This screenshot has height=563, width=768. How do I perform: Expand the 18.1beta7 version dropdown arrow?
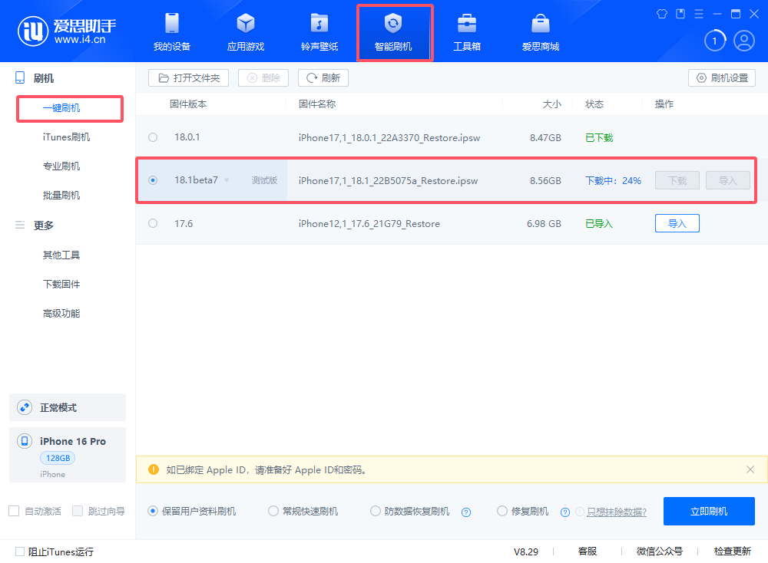tap(227, 181)
